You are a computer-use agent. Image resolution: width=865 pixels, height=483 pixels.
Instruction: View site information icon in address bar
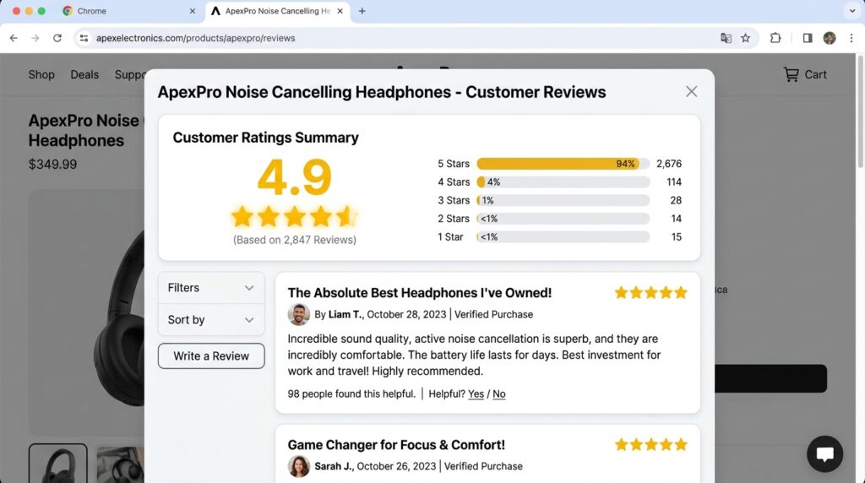point(84,38)
